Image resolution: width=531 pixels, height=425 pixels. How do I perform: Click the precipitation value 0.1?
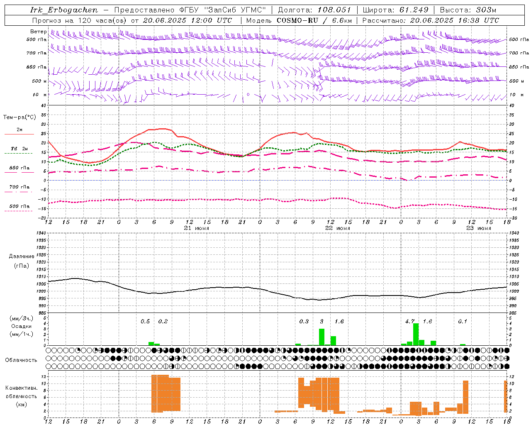(463, 321)
